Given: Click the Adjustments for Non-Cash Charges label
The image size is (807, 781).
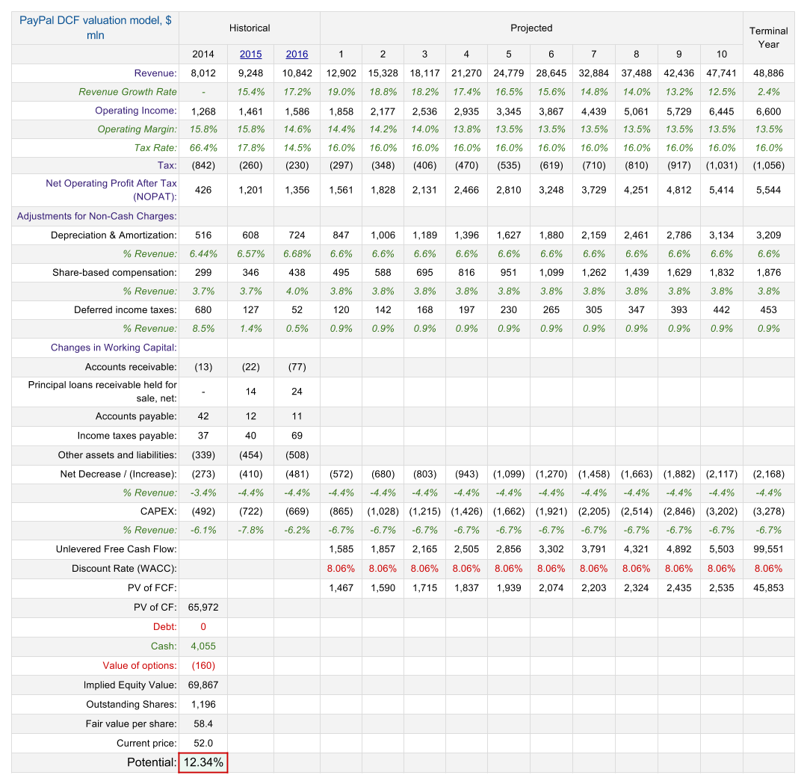Looking at the screenshot, I should tap(96, 216).
